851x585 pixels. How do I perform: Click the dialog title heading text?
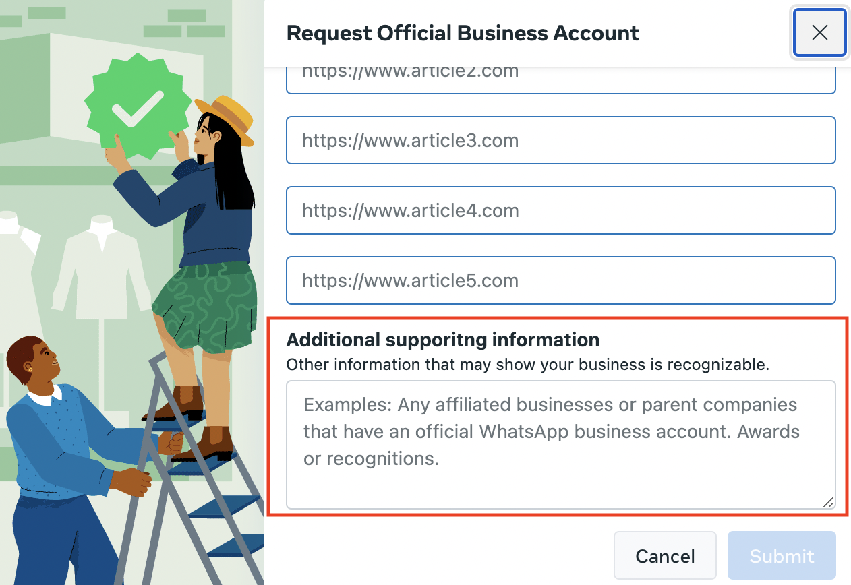click(x=463, y=32)
